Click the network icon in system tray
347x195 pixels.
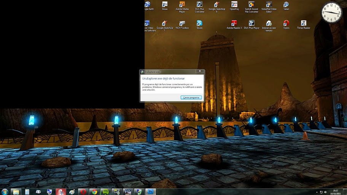(x=321, y=192)
